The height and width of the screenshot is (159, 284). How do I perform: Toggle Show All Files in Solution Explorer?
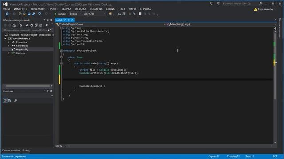coord(40,25)
